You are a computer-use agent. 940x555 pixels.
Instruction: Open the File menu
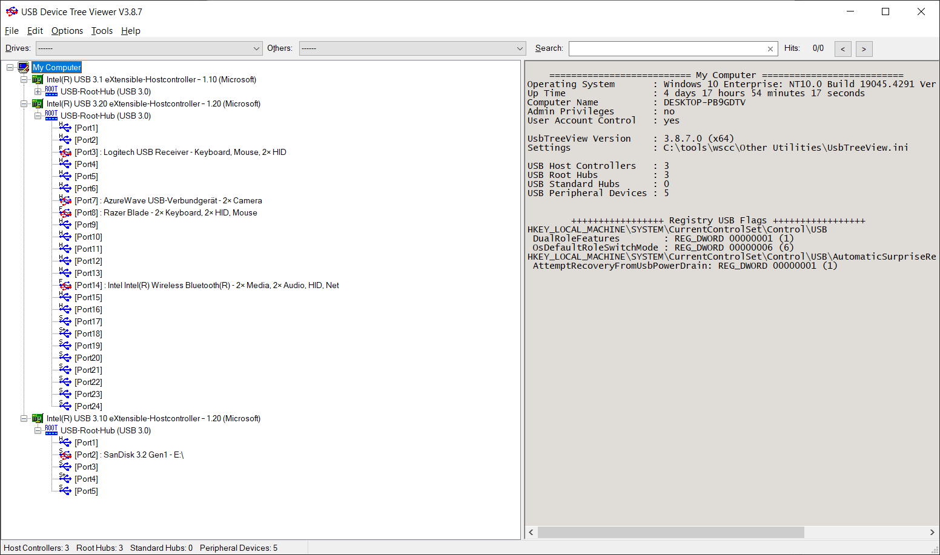click(x=12, y=31)
